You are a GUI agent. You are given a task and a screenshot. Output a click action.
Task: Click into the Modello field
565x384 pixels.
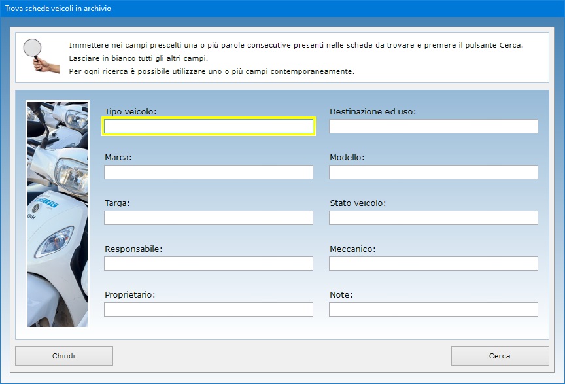point(434,172)
